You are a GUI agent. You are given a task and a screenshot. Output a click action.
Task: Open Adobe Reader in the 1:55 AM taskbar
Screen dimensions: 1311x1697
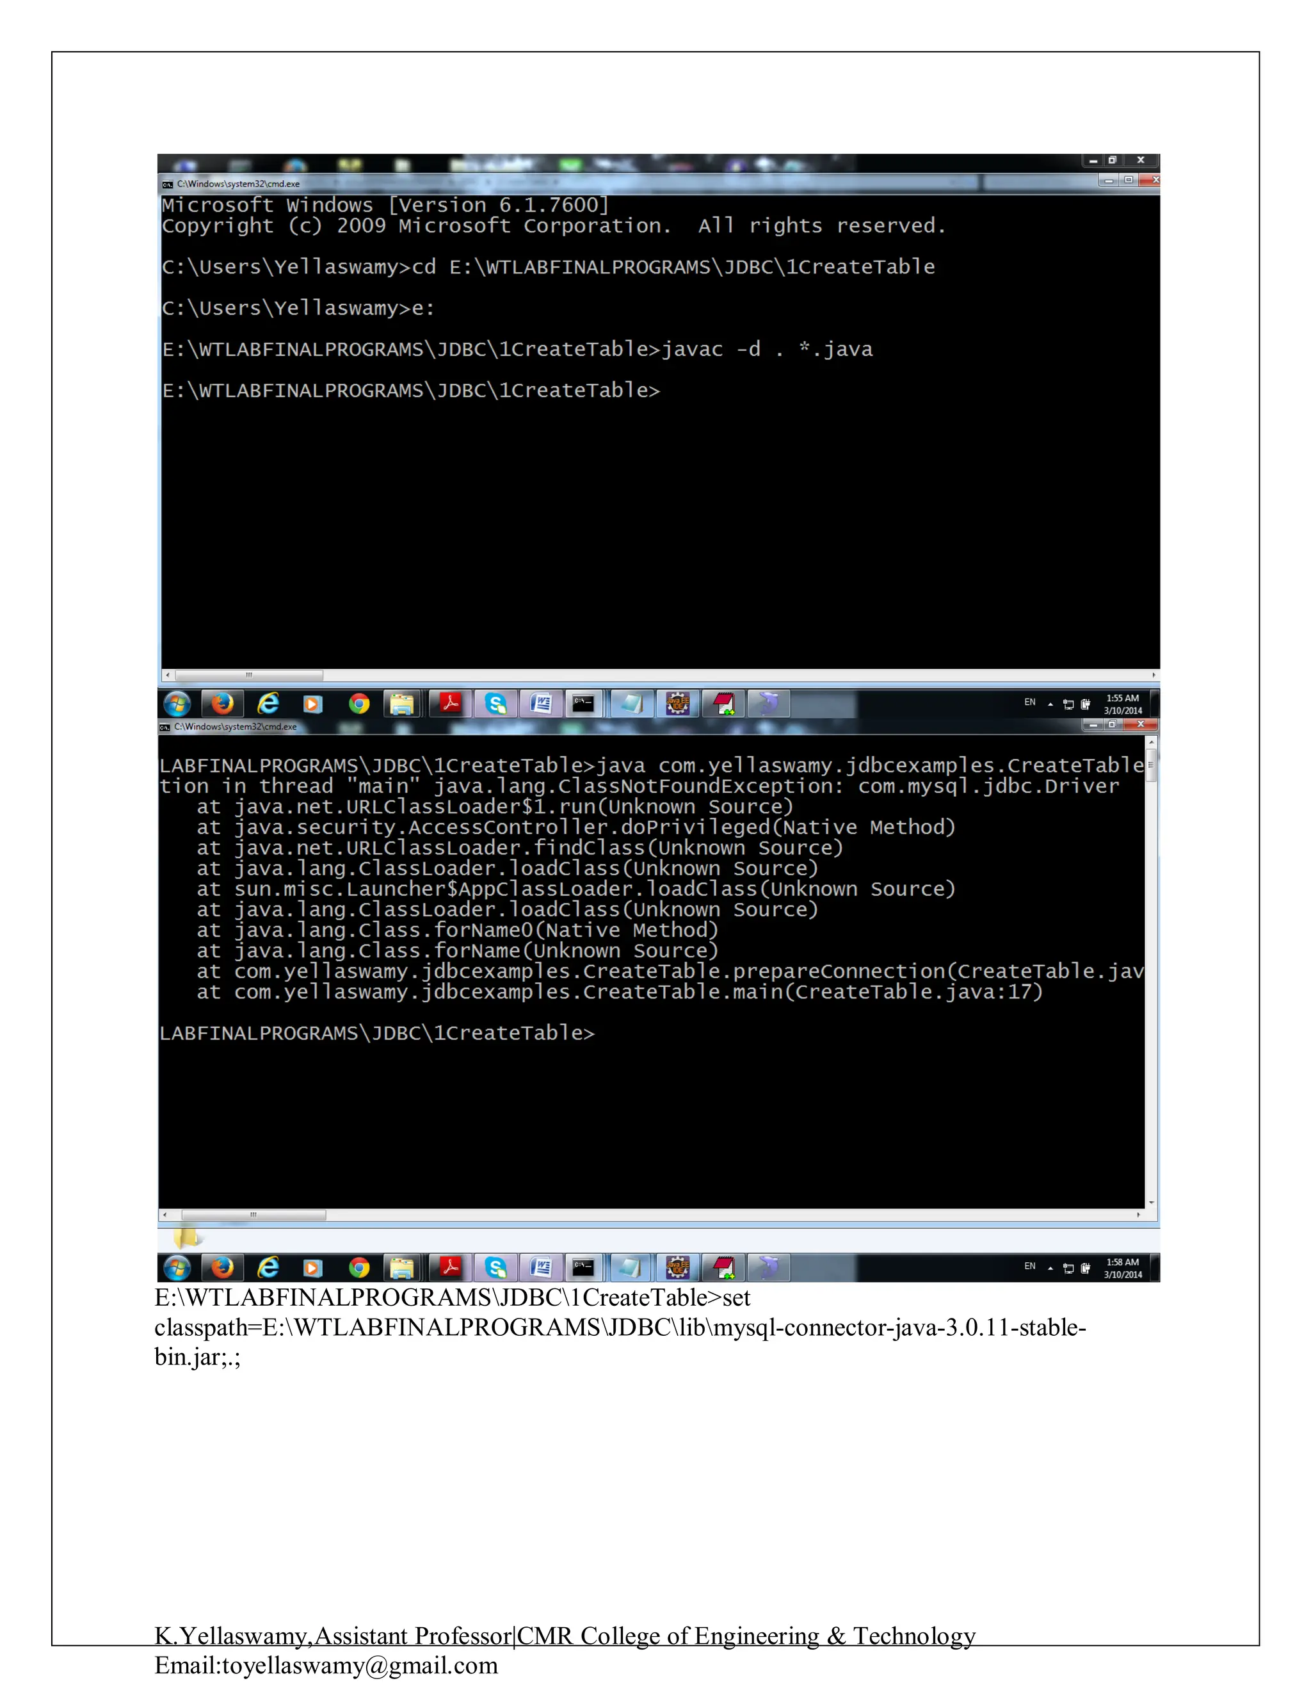point(451,704)
